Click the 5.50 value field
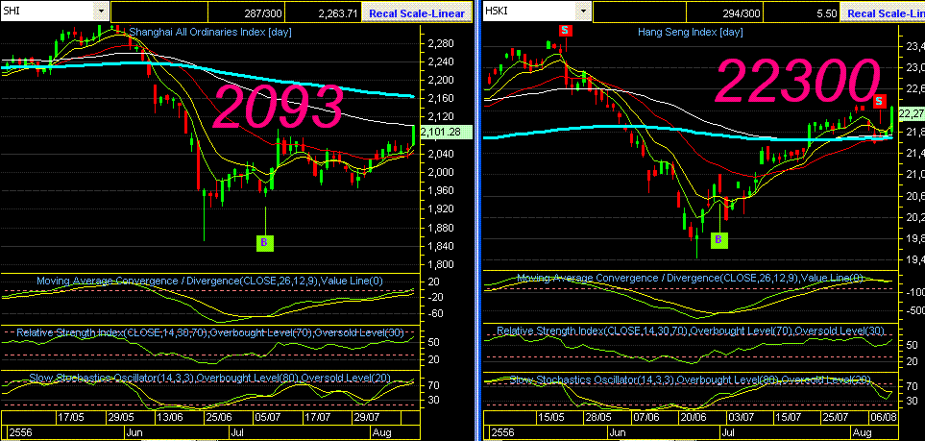Image resolution: width=925 pixels, height=441 pixels. pyautogui.click(x=803, y=13)
